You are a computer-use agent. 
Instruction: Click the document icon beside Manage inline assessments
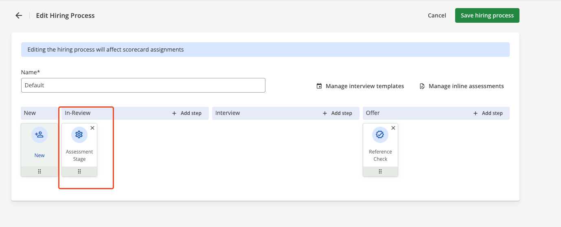pyautogui.click(x=422, y=86)
